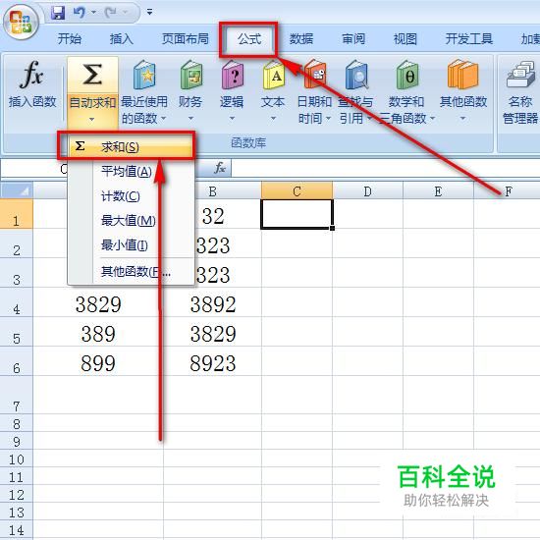540x540 pixels.
Task: Select column B header
Action: 212,191
